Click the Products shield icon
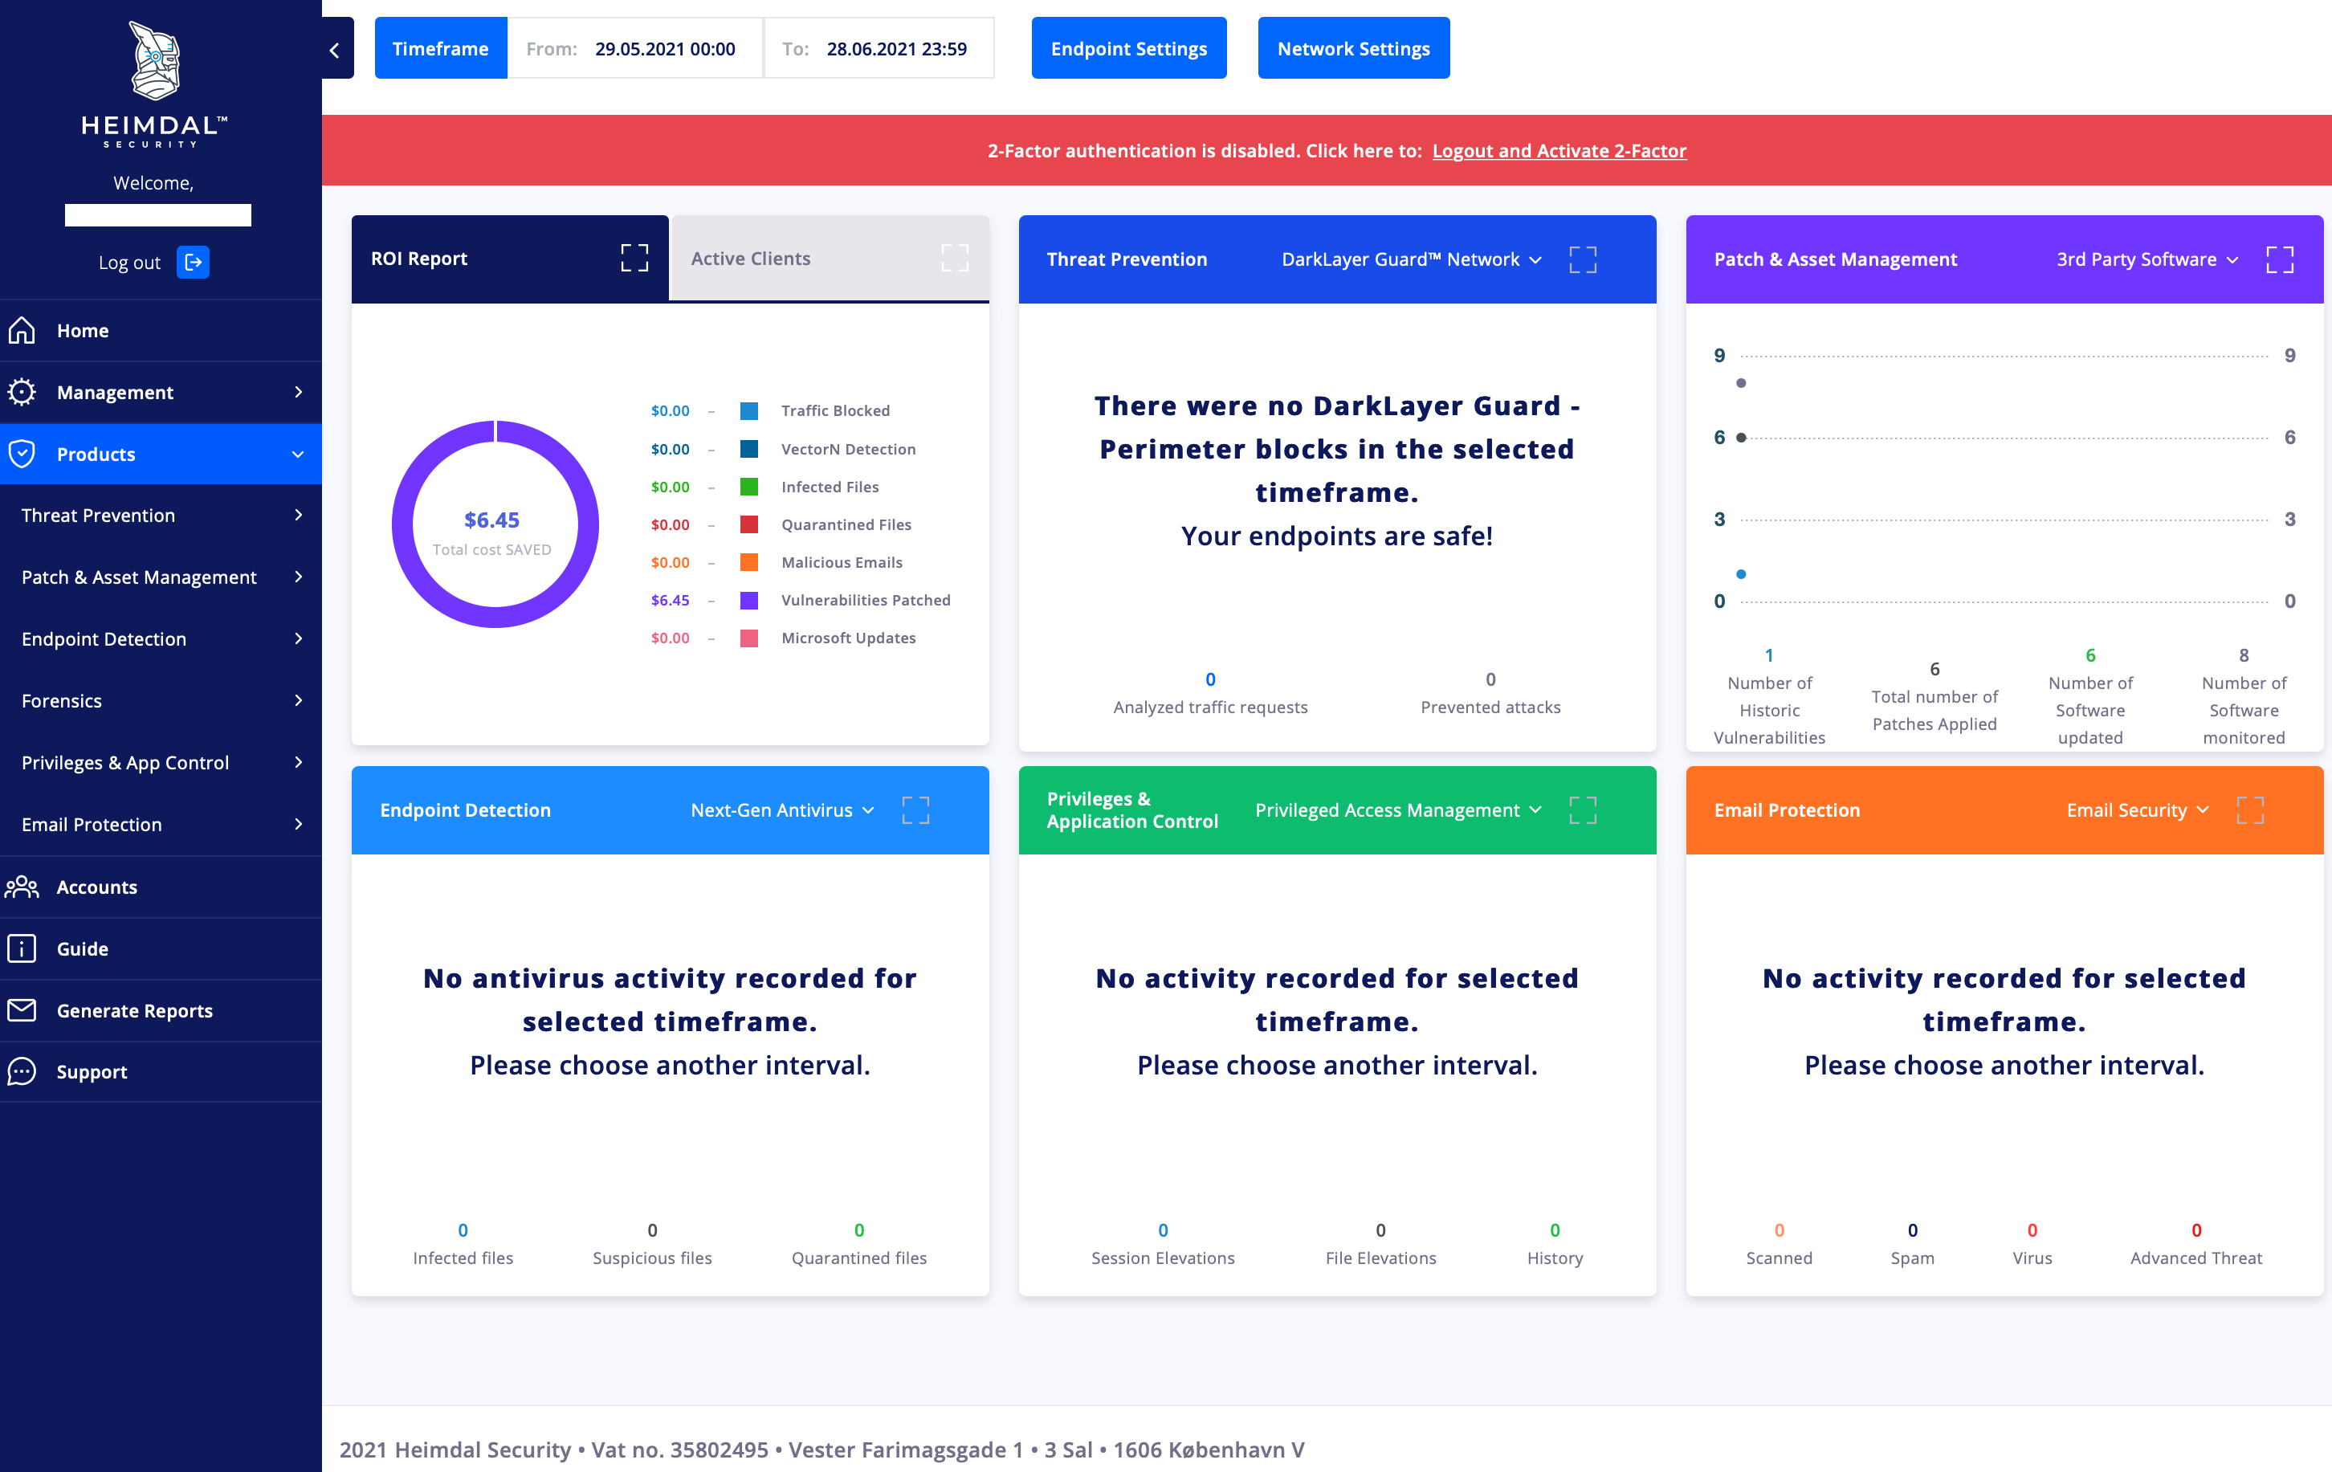 pyautogui.click(x=22, y=453)
